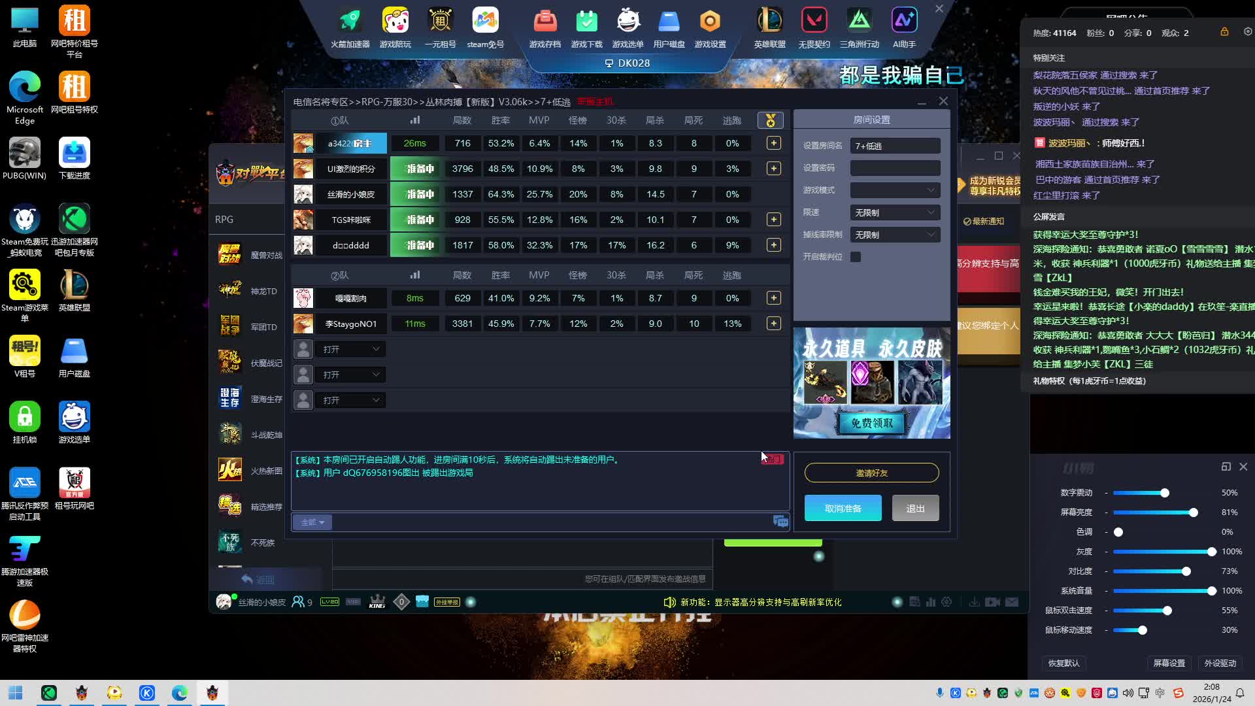The height and width of the screenshot is (706, 1255).
Task: Click the chat bubble icon in the message bar
Action: point(780,521)
